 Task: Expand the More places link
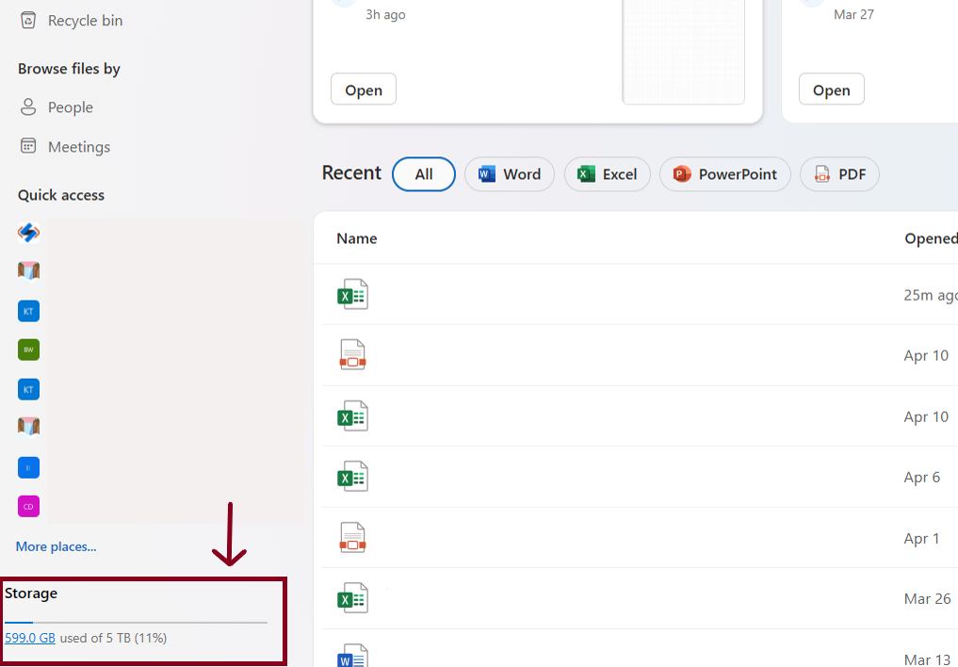[56, 546]
